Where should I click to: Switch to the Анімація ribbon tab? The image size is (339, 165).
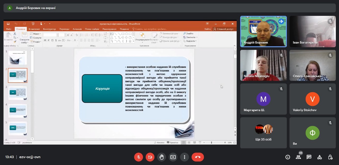click(77, 29)
